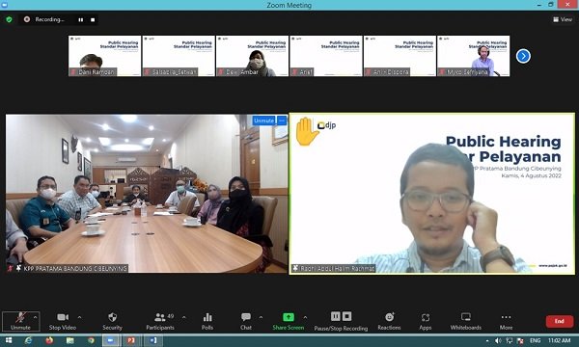
Task: Open the Reactions menu
Action: click(x=389, y=321)
